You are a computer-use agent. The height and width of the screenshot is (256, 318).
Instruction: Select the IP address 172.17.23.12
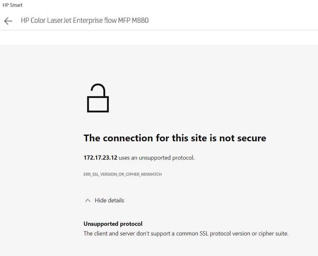[100, 158]
